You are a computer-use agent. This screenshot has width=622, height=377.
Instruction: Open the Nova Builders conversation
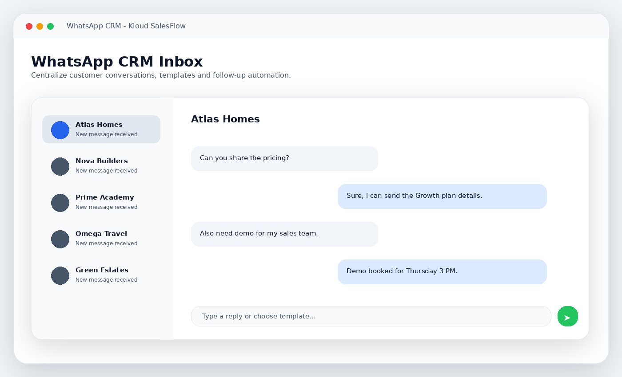coord(101,165)
